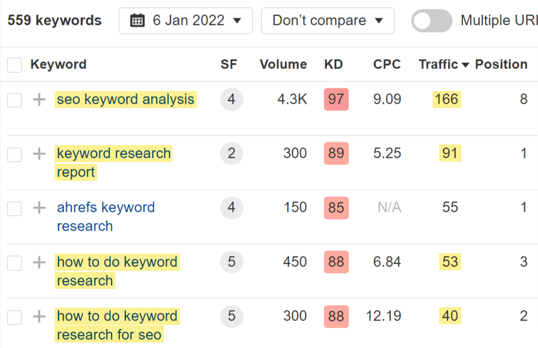Viewport: 538px width, 348px height.
Task: Click the plus icon beside "ahrefs keyword research"
Action: click(x=38, y=208)
